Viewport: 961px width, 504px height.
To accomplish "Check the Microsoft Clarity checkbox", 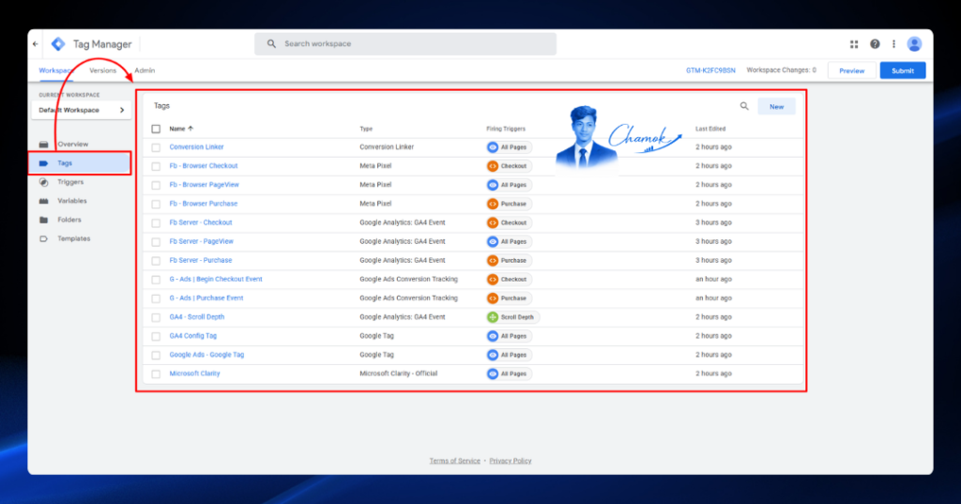I will [156, 374].
